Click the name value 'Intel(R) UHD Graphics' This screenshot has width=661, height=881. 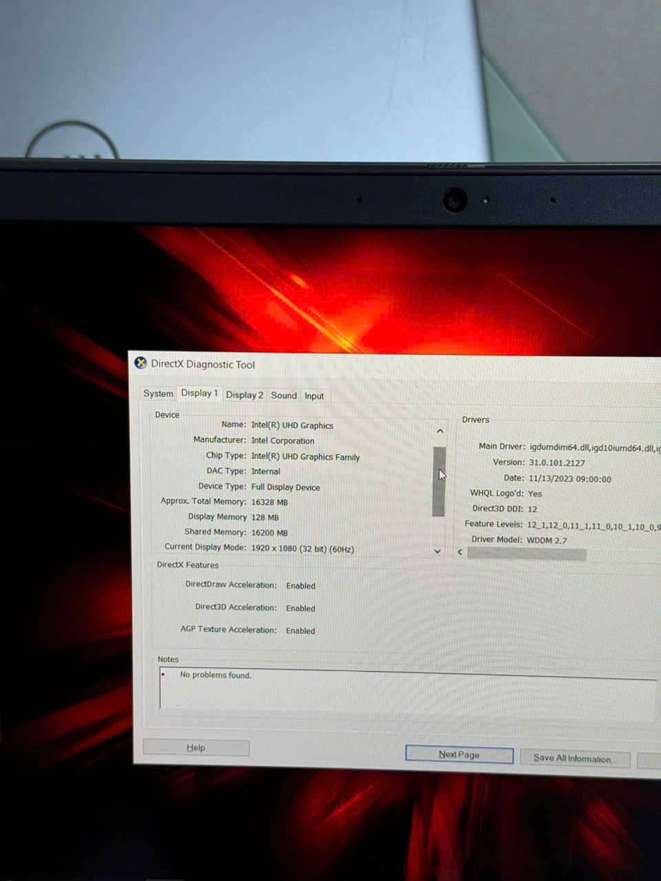point(292,425)
